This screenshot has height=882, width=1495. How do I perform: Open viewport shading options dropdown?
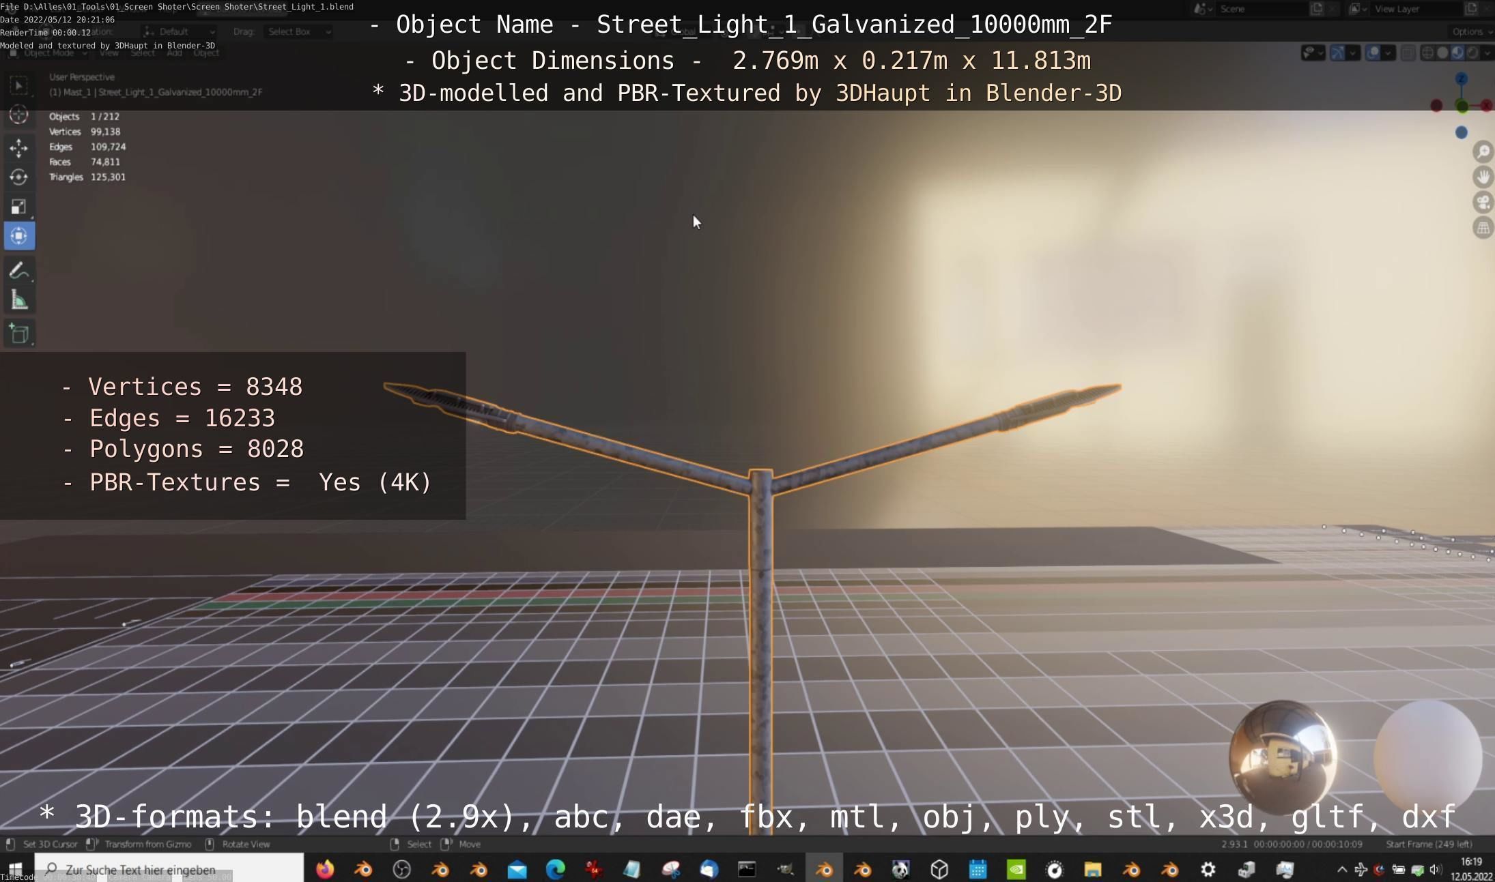click(1487, 53)
